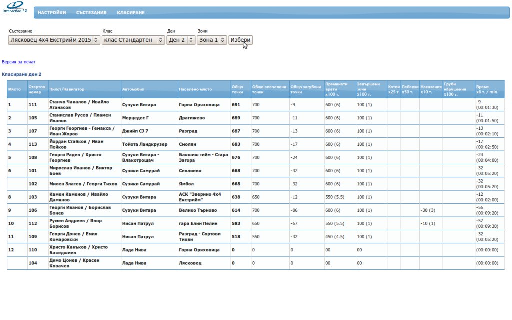Viewport: 512px width, 320px height.
Task: Expand the Клас dropdown
Action: (133, 40)
